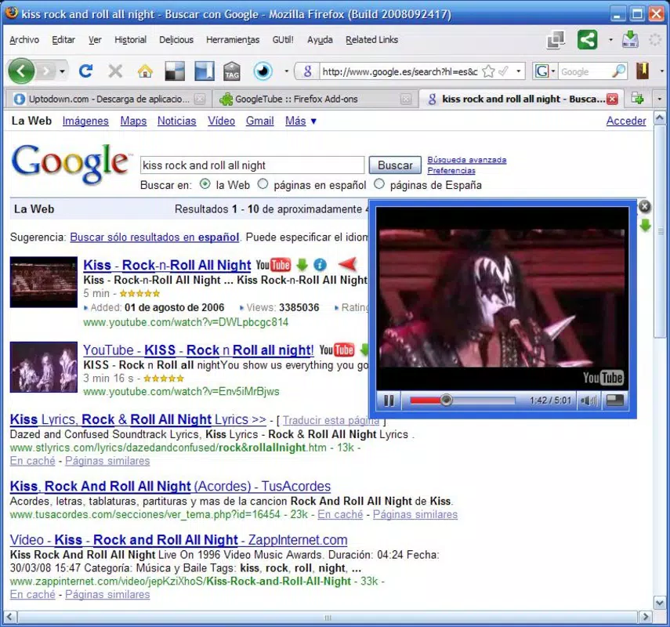Click the green Back navigation button
This screenshot has width=670, height=627.
point(21,71)
